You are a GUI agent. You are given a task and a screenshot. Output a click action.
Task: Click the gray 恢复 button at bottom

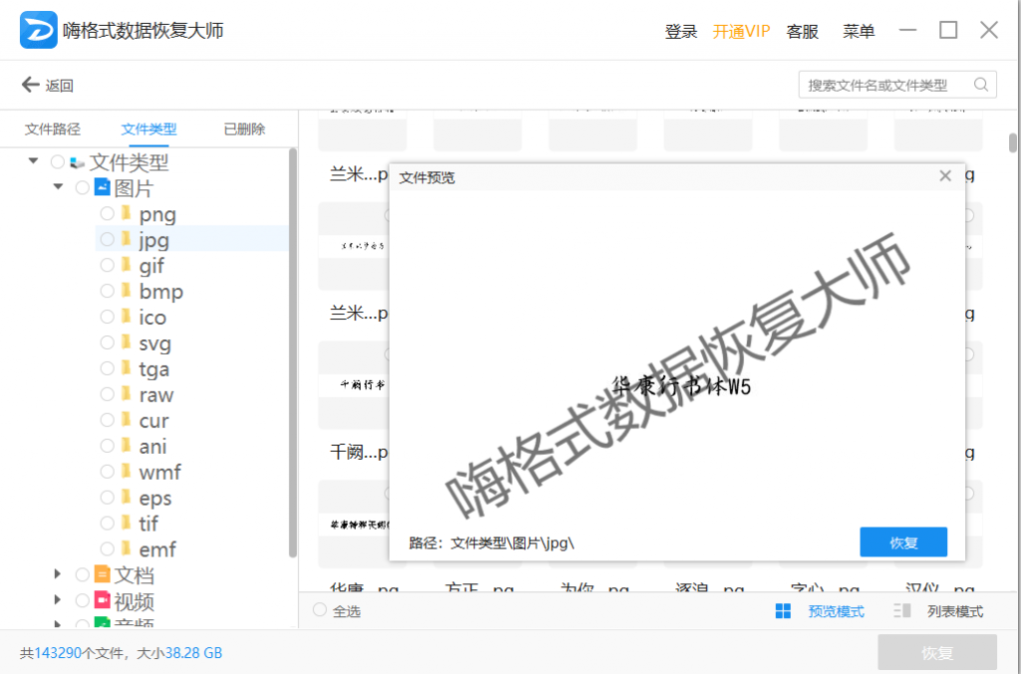[937, 652]
